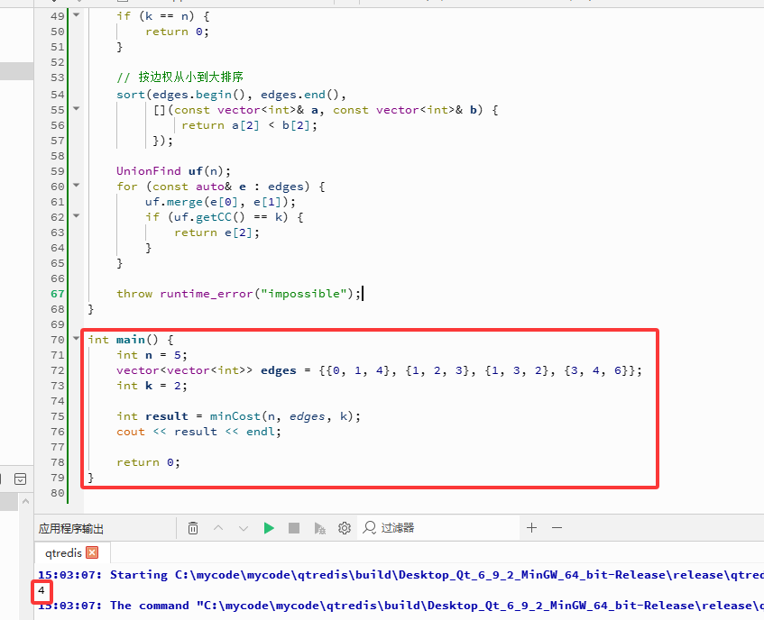764x620 pixels.
Task: Collapse the if block fold line 62
Action: 76,215
